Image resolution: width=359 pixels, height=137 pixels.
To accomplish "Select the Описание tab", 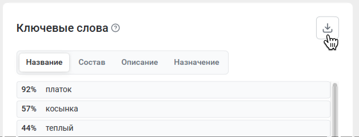I will 139,62.
